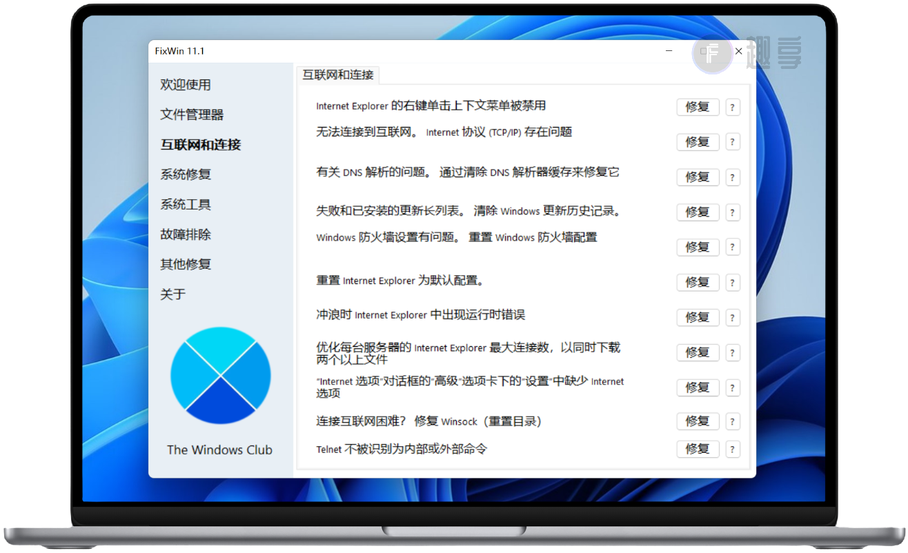Click text Telnet 不被识别为内部或外部命令
This screenshot has height=553, width=908.
[x=402, y=449]
